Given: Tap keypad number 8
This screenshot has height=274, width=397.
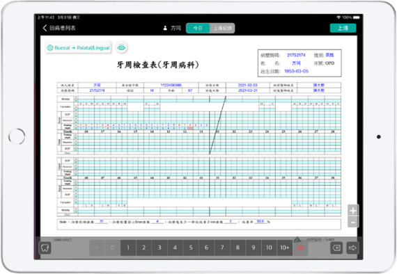Looking at the screenshot, I should [238, 248].
